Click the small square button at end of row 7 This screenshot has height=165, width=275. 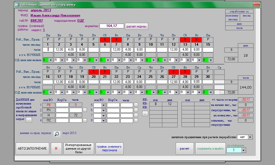[x=136, y=115]
